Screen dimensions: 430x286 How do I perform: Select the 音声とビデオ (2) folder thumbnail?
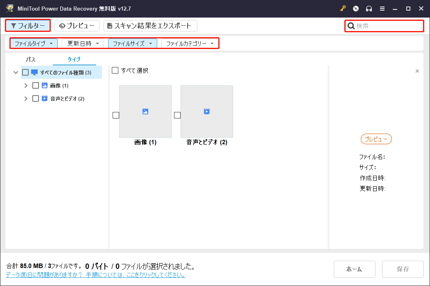[x=206, y=111]
